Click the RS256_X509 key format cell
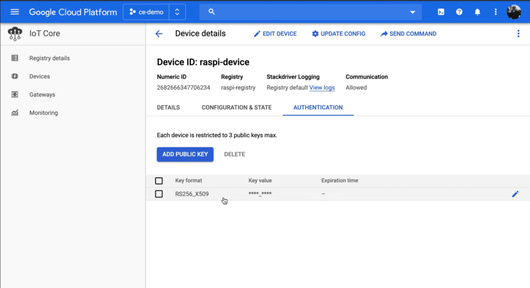The width and height of the screenshot is (530, 288). coord(192,194)
